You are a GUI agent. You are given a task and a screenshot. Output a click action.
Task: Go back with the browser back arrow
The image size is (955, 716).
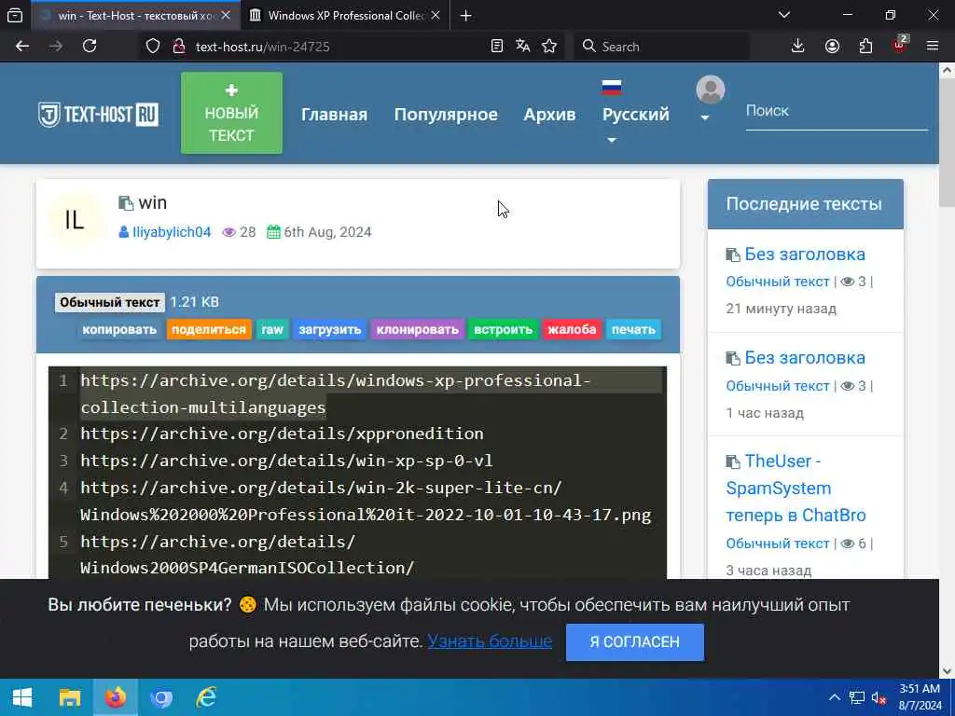click(x=22, y=47)
